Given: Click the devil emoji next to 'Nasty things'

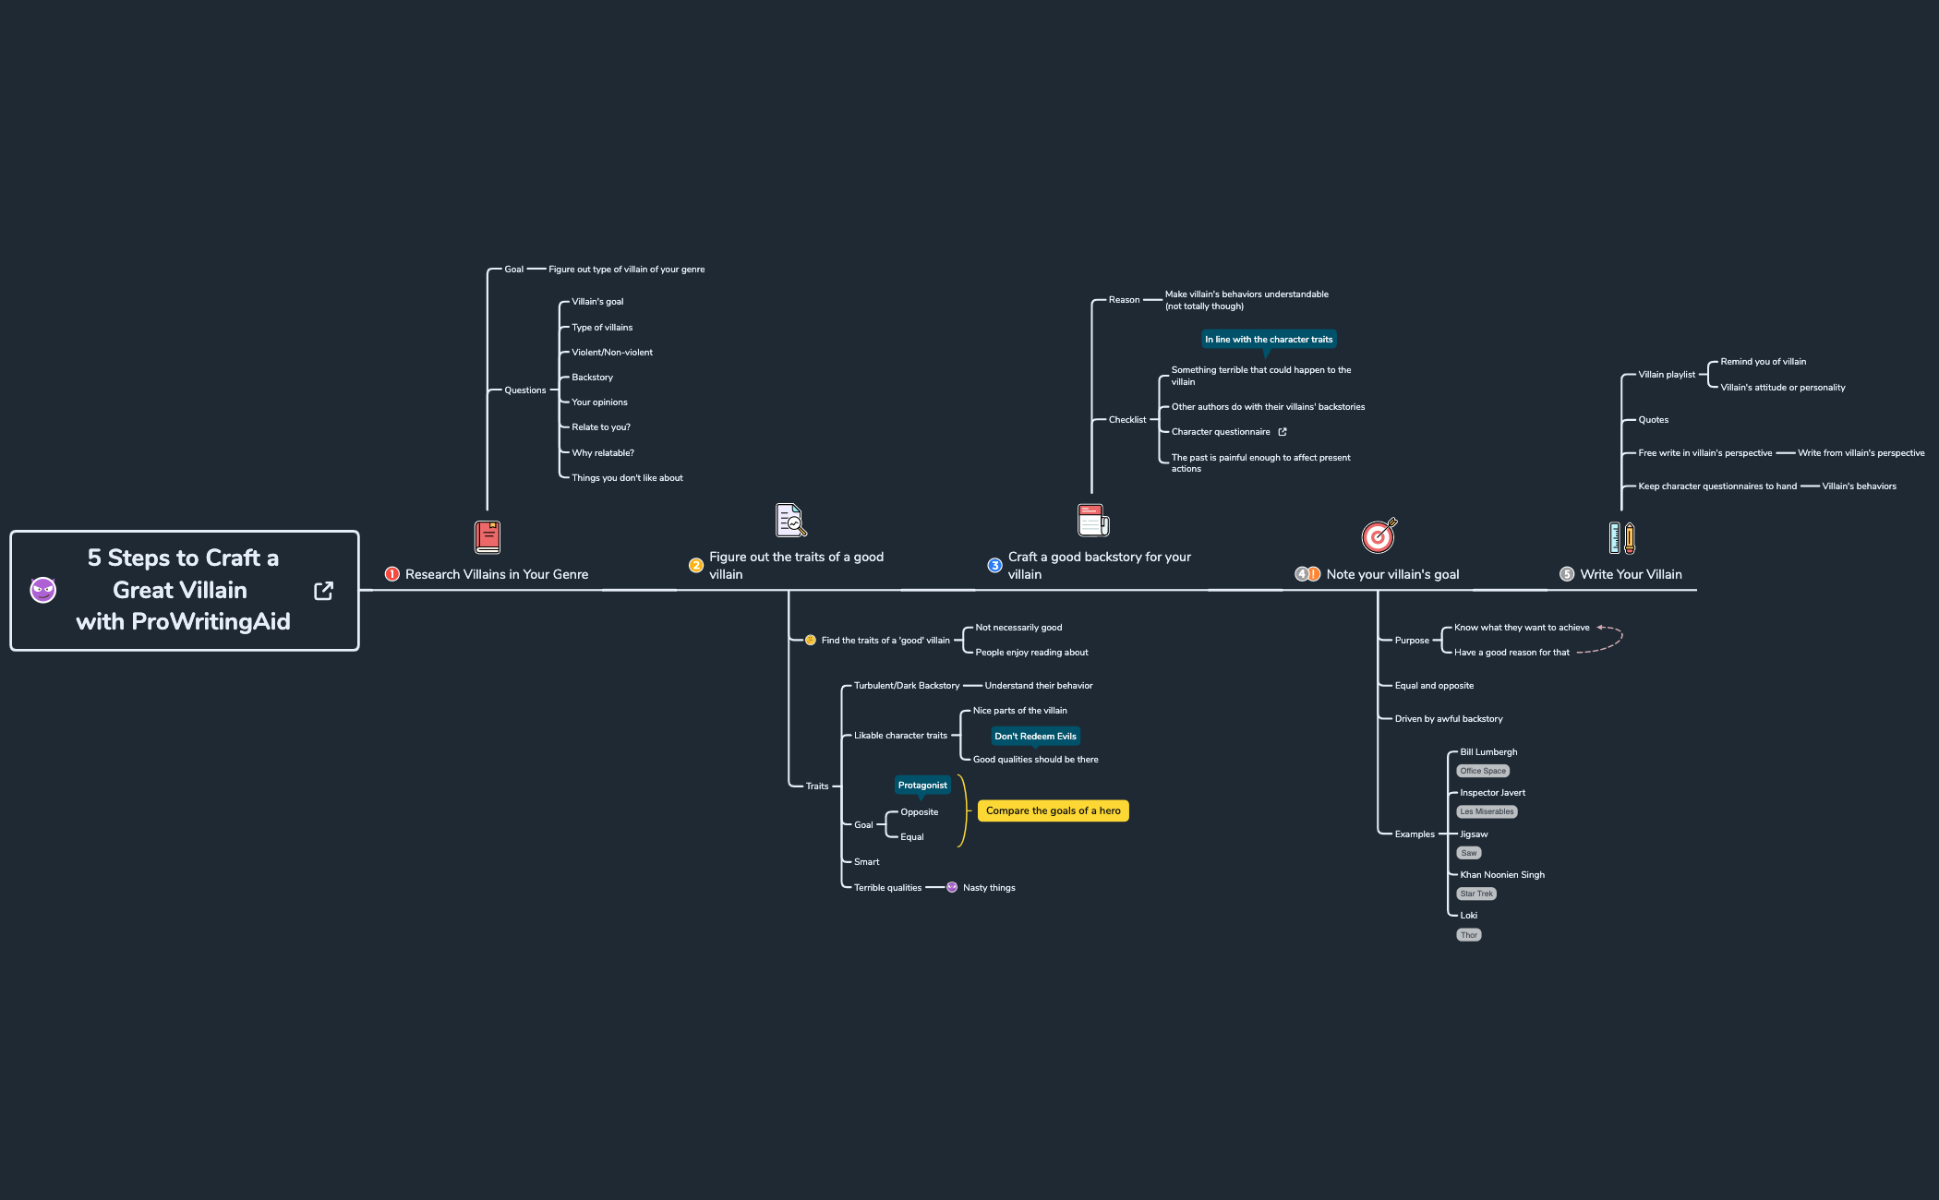Looking at the screenshot, I should [x=951, y=887].
